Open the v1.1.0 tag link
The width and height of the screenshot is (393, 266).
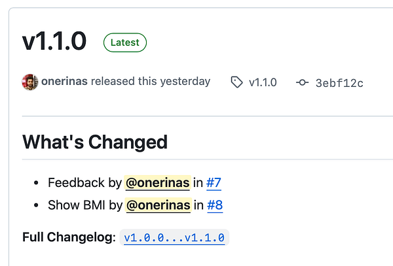tap(263, 82)
